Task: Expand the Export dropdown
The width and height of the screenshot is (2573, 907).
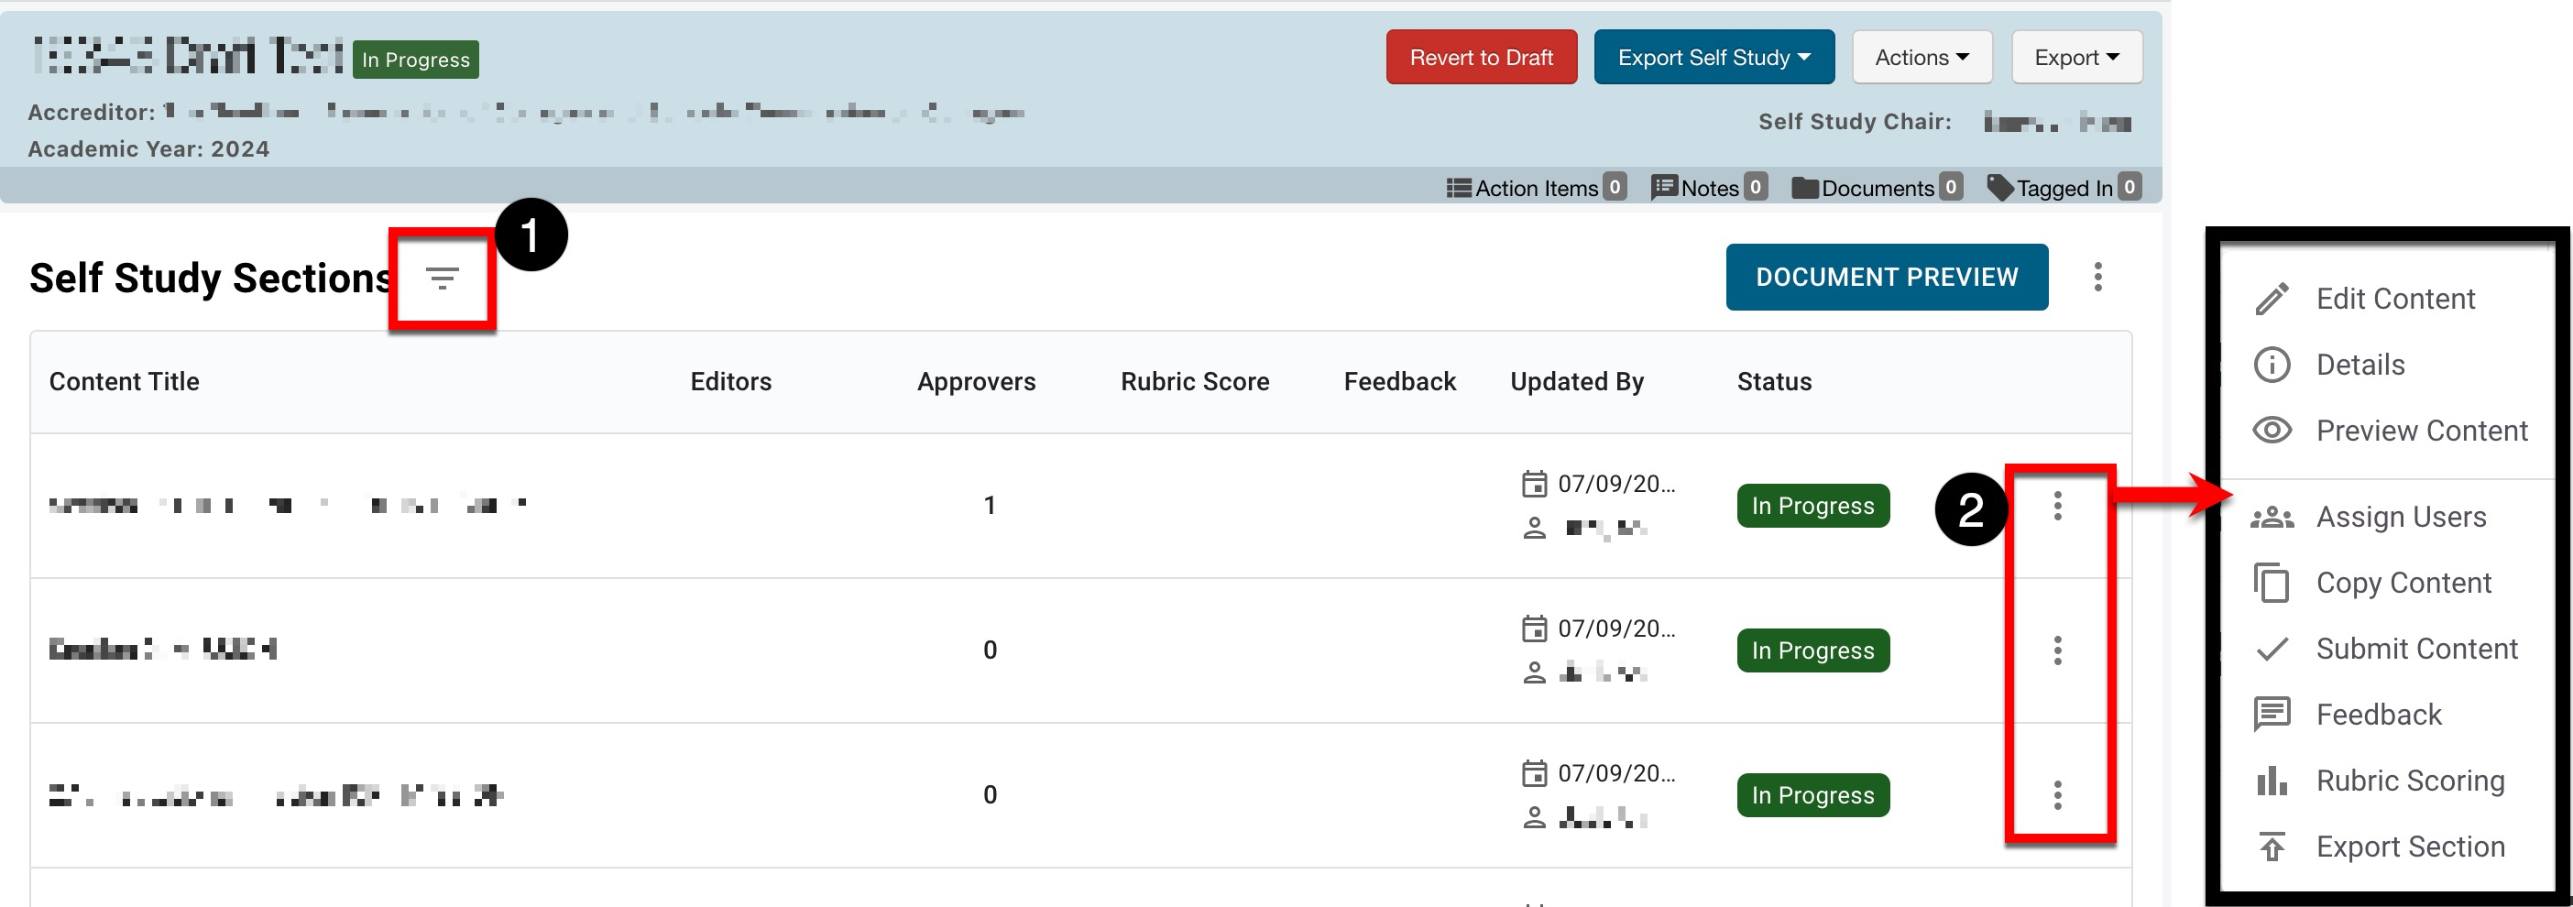Action: click(x=2075, y=58)
